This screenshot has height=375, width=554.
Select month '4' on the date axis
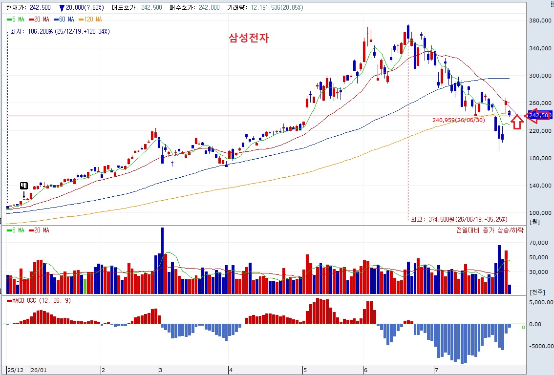pyautogui.click(x=231, y=371)
